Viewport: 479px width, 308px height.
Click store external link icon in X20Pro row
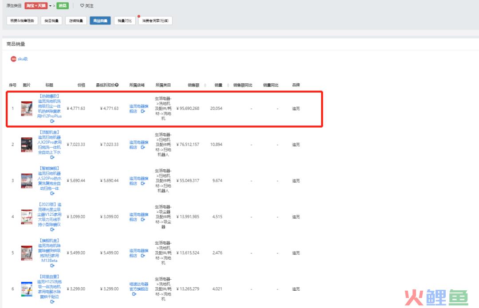click(143, 147)
